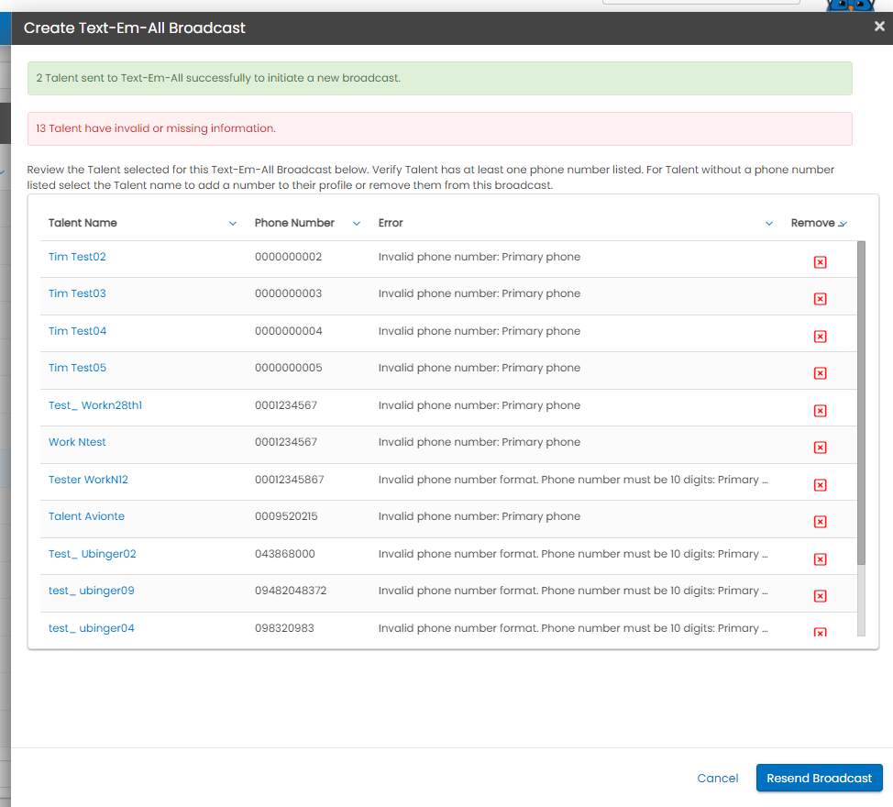Click the error text for Talent Avionte
The height and width of the screenshot is (807, 893).
coord(479,516)
